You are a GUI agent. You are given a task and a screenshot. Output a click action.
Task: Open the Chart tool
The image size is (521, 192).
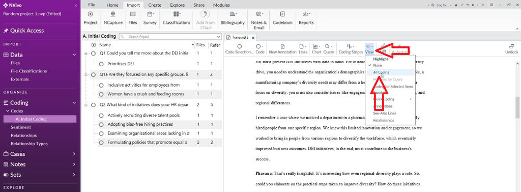click(x=316, y=48)
